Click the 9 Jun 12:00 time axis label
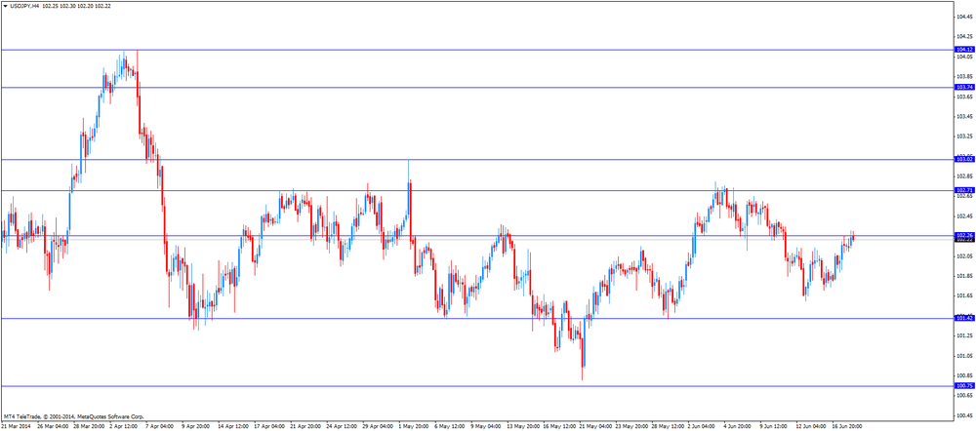This screenshot has width=976, height=431. click(x=774, y=426)
